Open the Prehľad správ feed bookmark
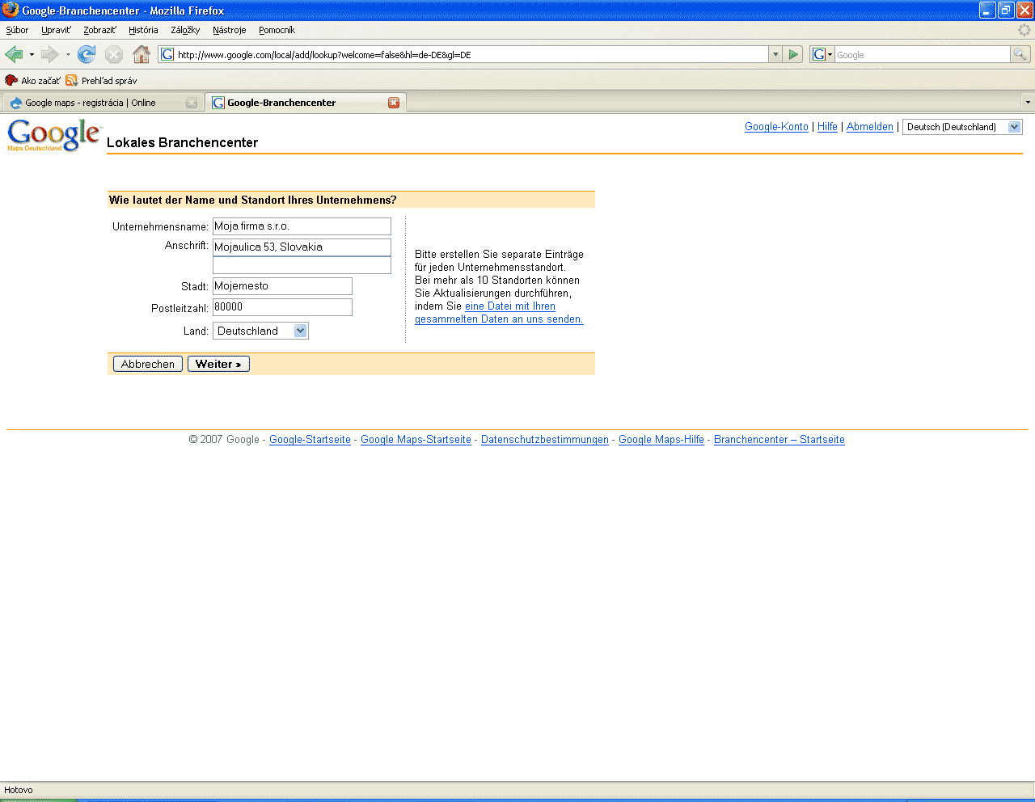Screen dimensions: 1035x802 101,80
